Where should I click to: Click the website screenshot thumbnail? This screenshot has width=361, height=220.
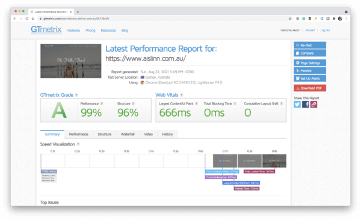coord(70,61)
